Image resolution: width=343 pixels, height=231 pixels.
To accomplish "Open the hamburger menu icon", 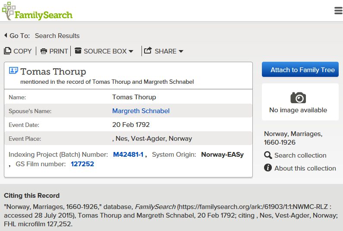I will [x=338, y=10].
